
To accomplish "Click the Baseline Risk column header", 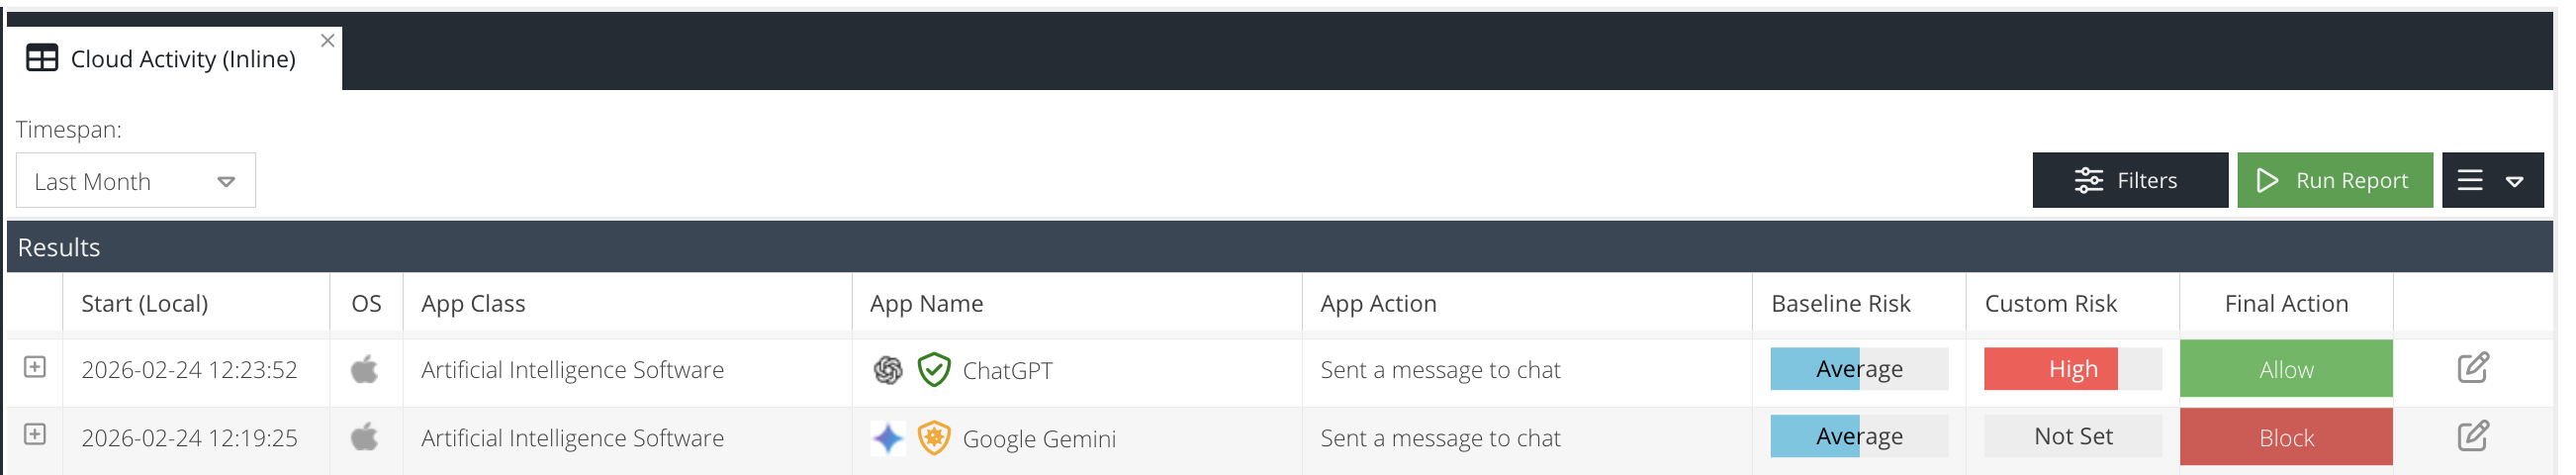I will (x=1840, y=304).
